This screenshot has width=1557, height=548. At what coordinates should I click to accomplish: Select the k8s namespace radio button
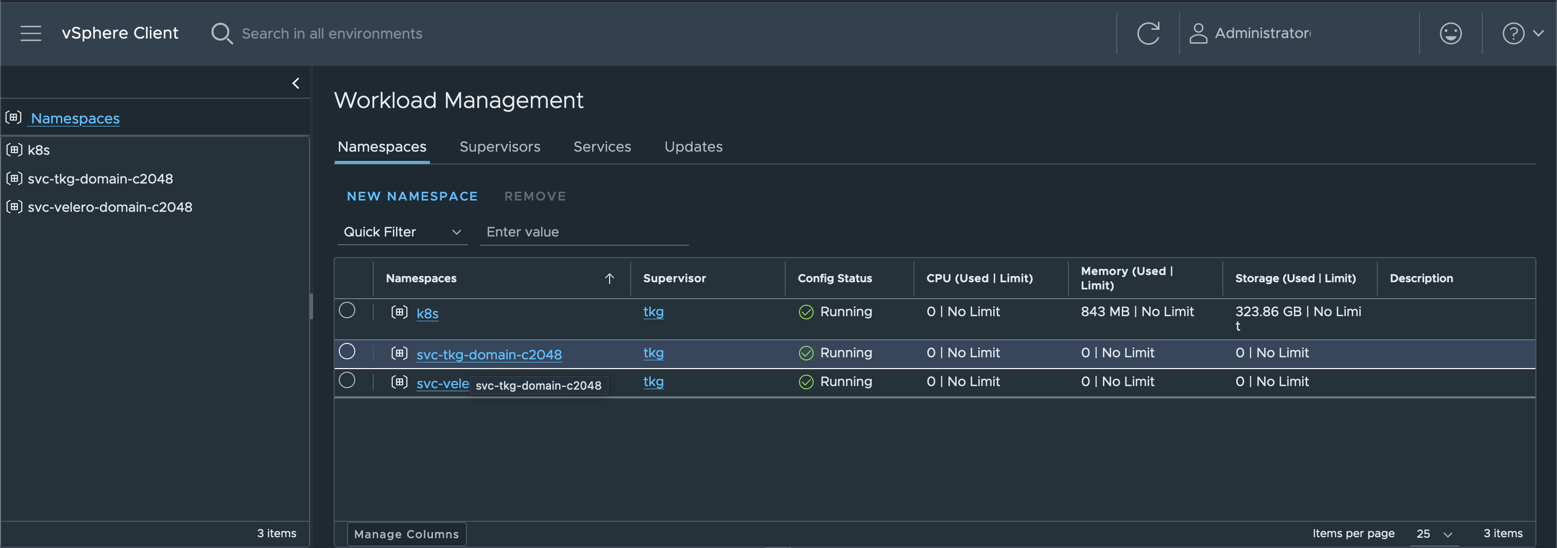[x=347, y=310]
